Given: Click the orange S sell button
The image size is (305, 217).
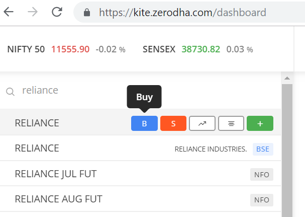Looking at the screenshot, I should pyautogui.click(x=173, y=123).
